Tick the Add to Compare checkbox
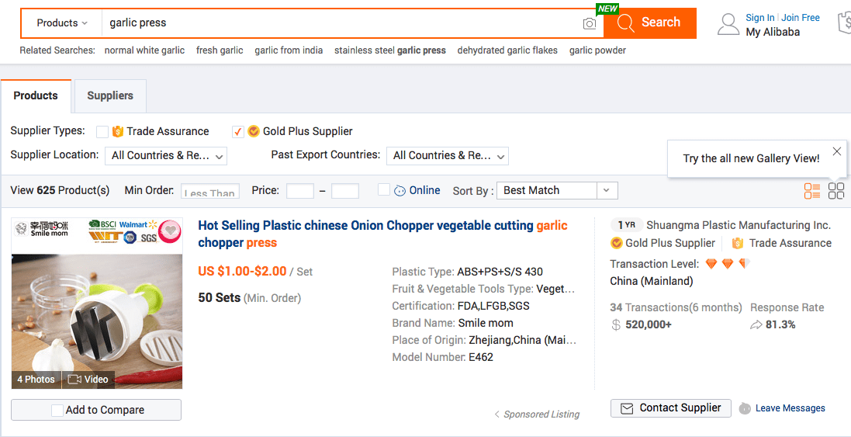This screenshot has width=851, height=437. pyautogui.click(x=57, y=411)
